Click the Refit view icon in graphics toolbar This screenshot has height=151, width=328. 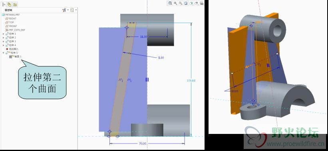[x=170, y=3]
